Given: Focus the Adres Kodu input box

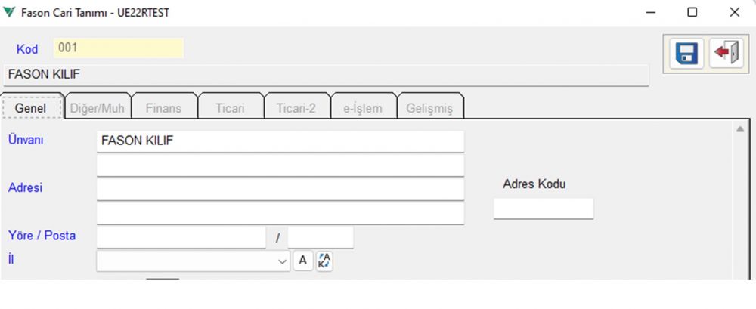Looking at the screenshot, I should [544, 209].
